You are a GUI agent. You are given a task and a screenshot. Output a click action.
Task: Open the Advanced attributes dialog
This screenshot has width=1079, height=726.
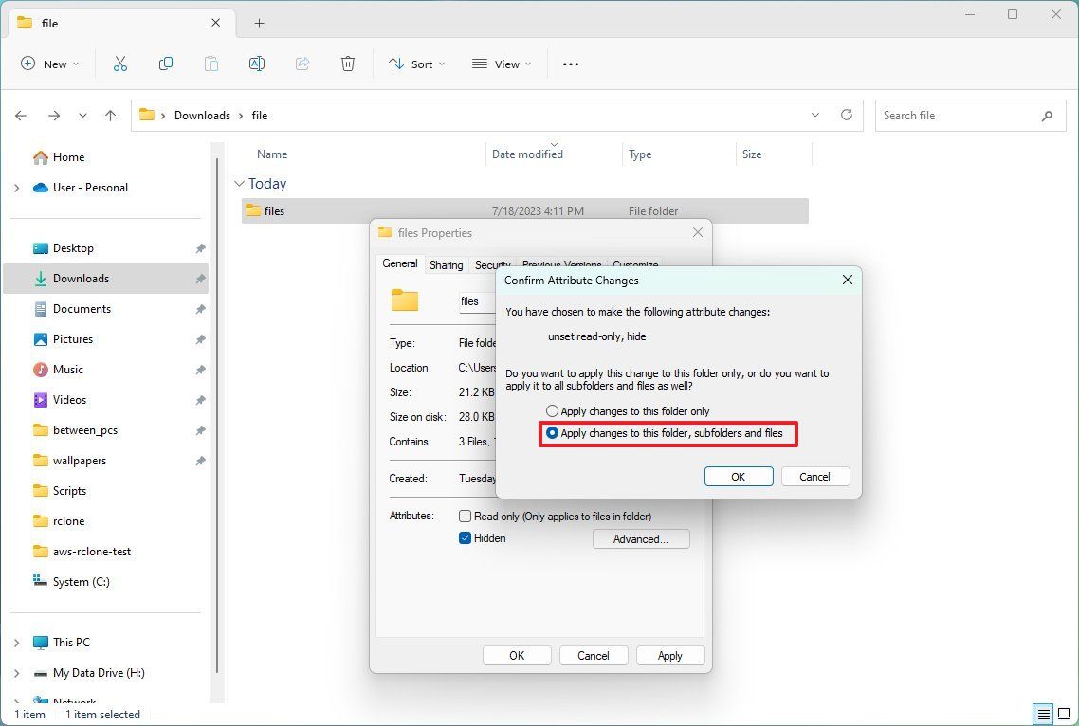point(641,538)
